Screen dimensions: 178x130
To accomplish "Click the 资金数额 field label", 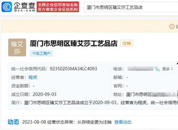I will click(x=21, y=86).
